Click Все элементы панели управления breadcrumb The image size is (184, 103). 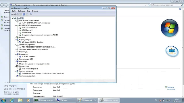point(45,5)
